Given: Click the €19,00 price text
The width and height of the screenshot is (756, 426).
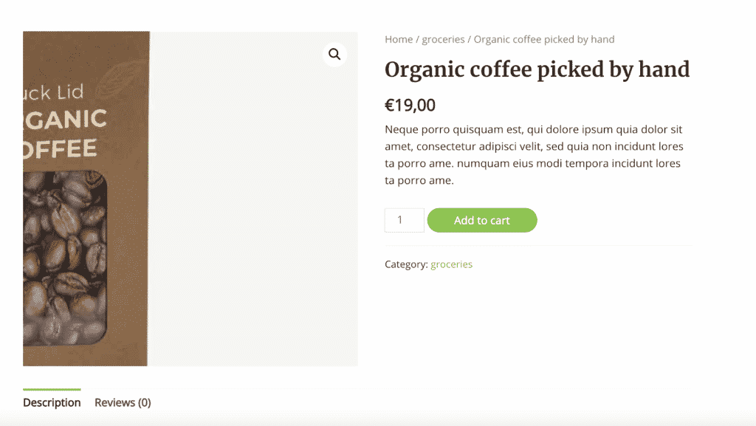Looking at the screenshot, I should pos(410,105).
